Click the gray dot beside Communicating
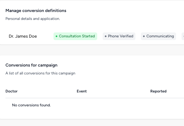Screen dimensions: 184x126 tap(144, 36)
